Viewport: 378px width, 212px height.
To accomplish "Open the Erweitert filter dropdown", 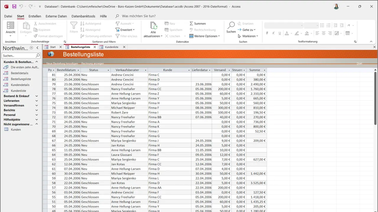I will click(125, 30).
